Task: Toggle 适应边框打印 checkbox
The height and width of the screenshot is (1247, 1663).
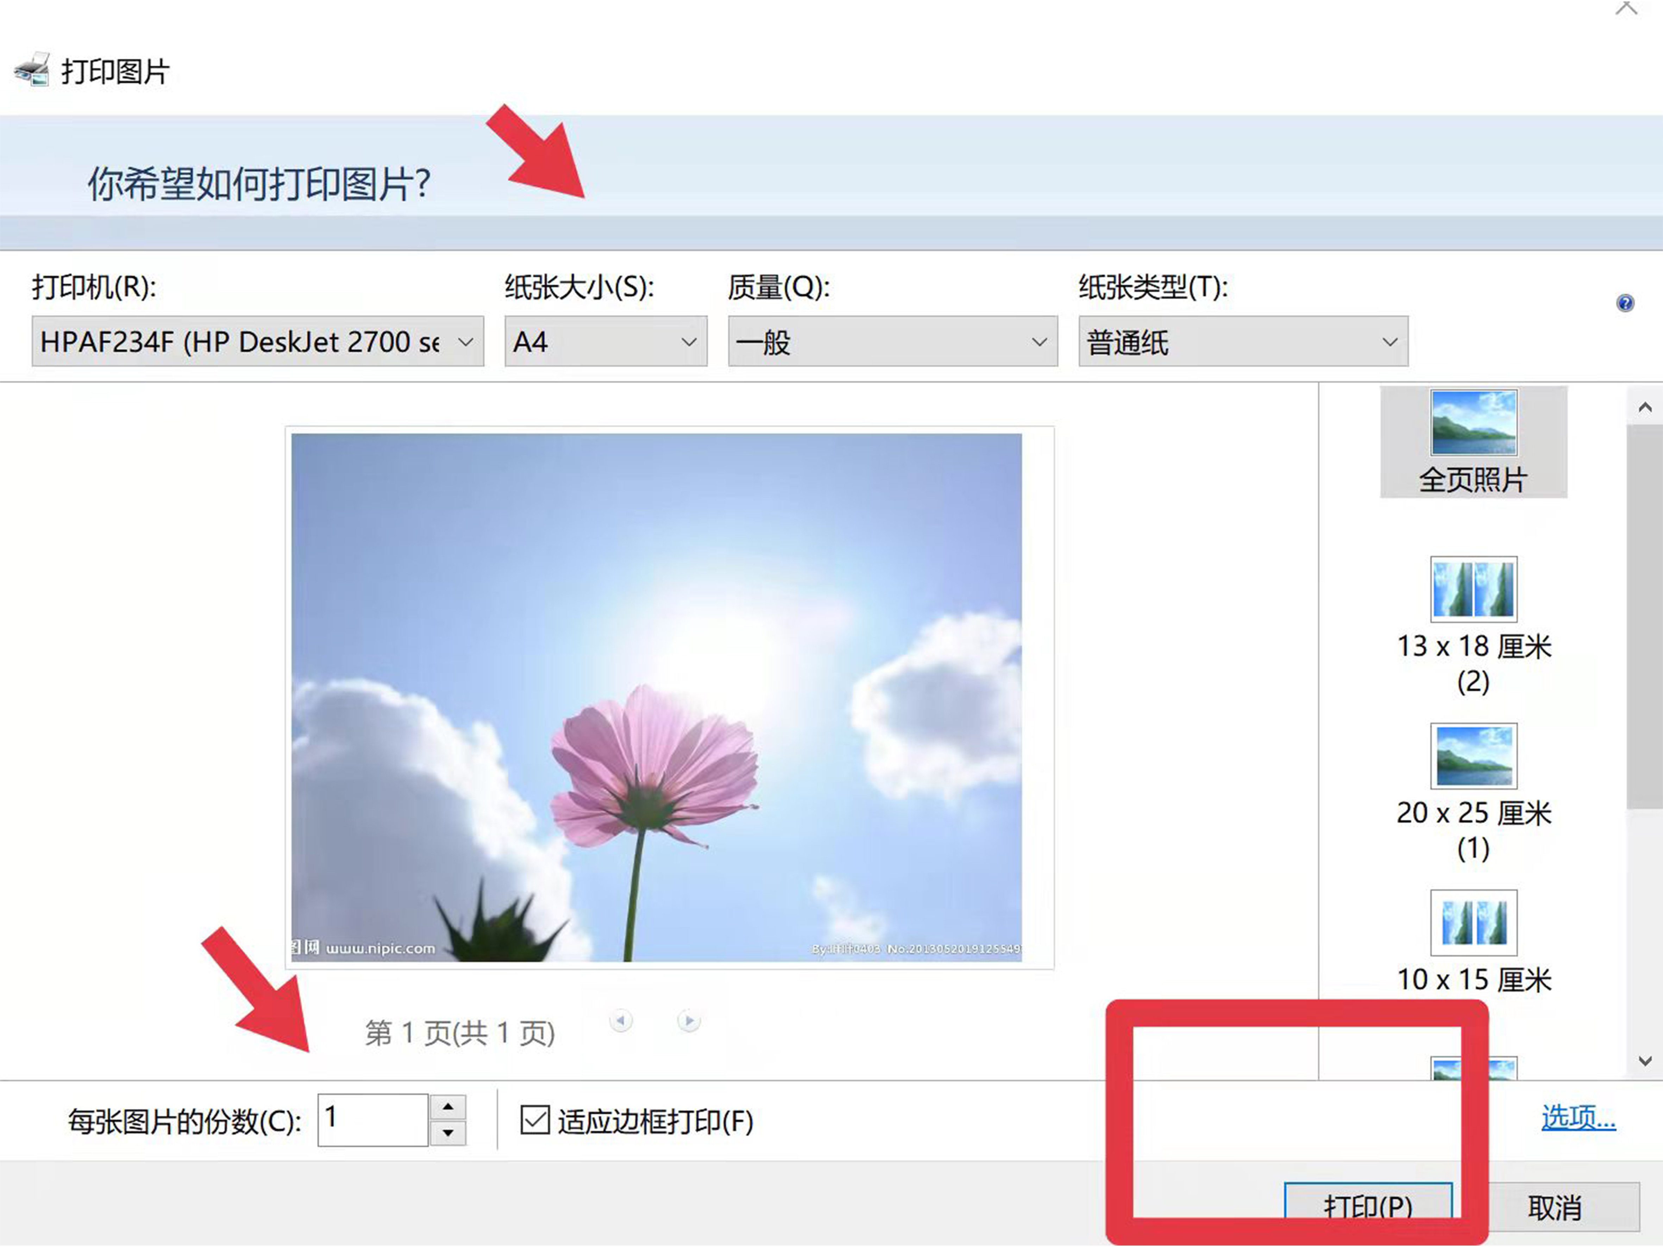Action: [x=535, y=1120]
